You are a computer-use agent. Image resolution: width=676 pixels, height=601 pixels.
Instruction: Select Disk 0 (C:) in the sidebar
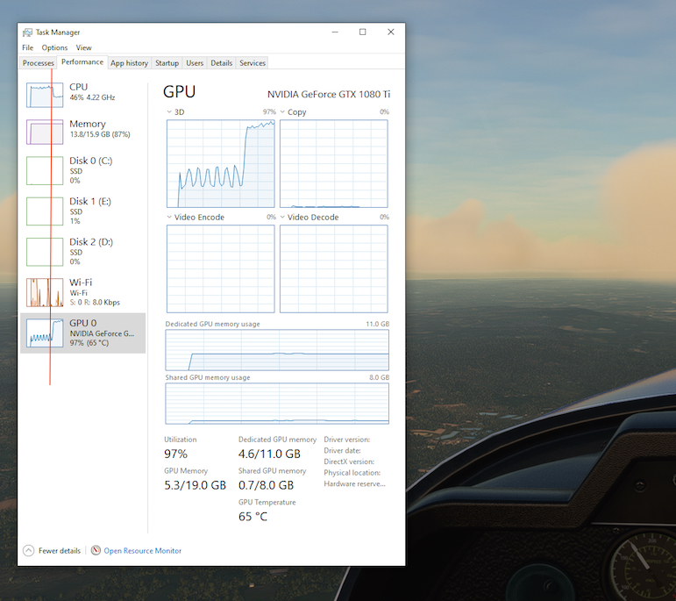click(82, 171)
